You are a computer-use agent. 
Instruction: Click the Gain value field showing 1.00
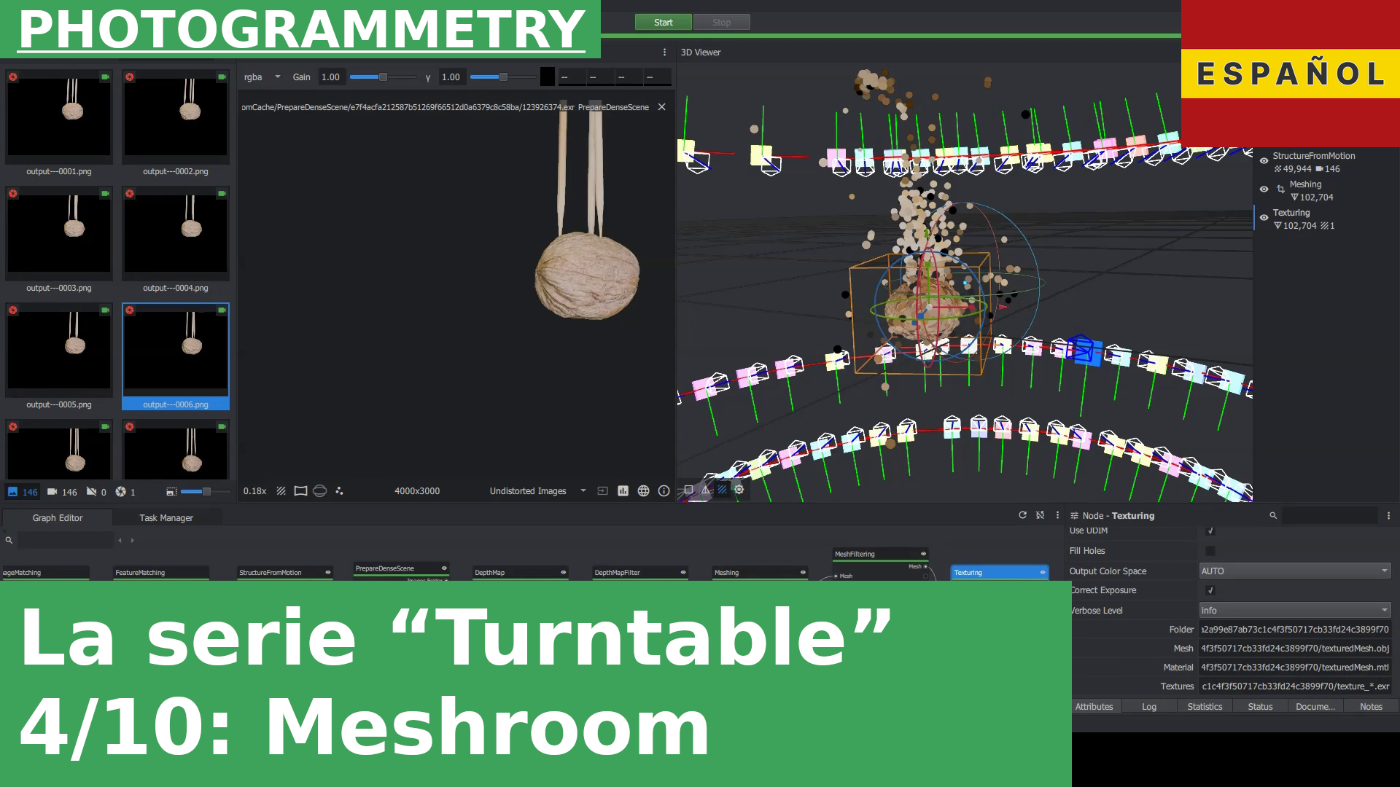[x=331, y=77]
